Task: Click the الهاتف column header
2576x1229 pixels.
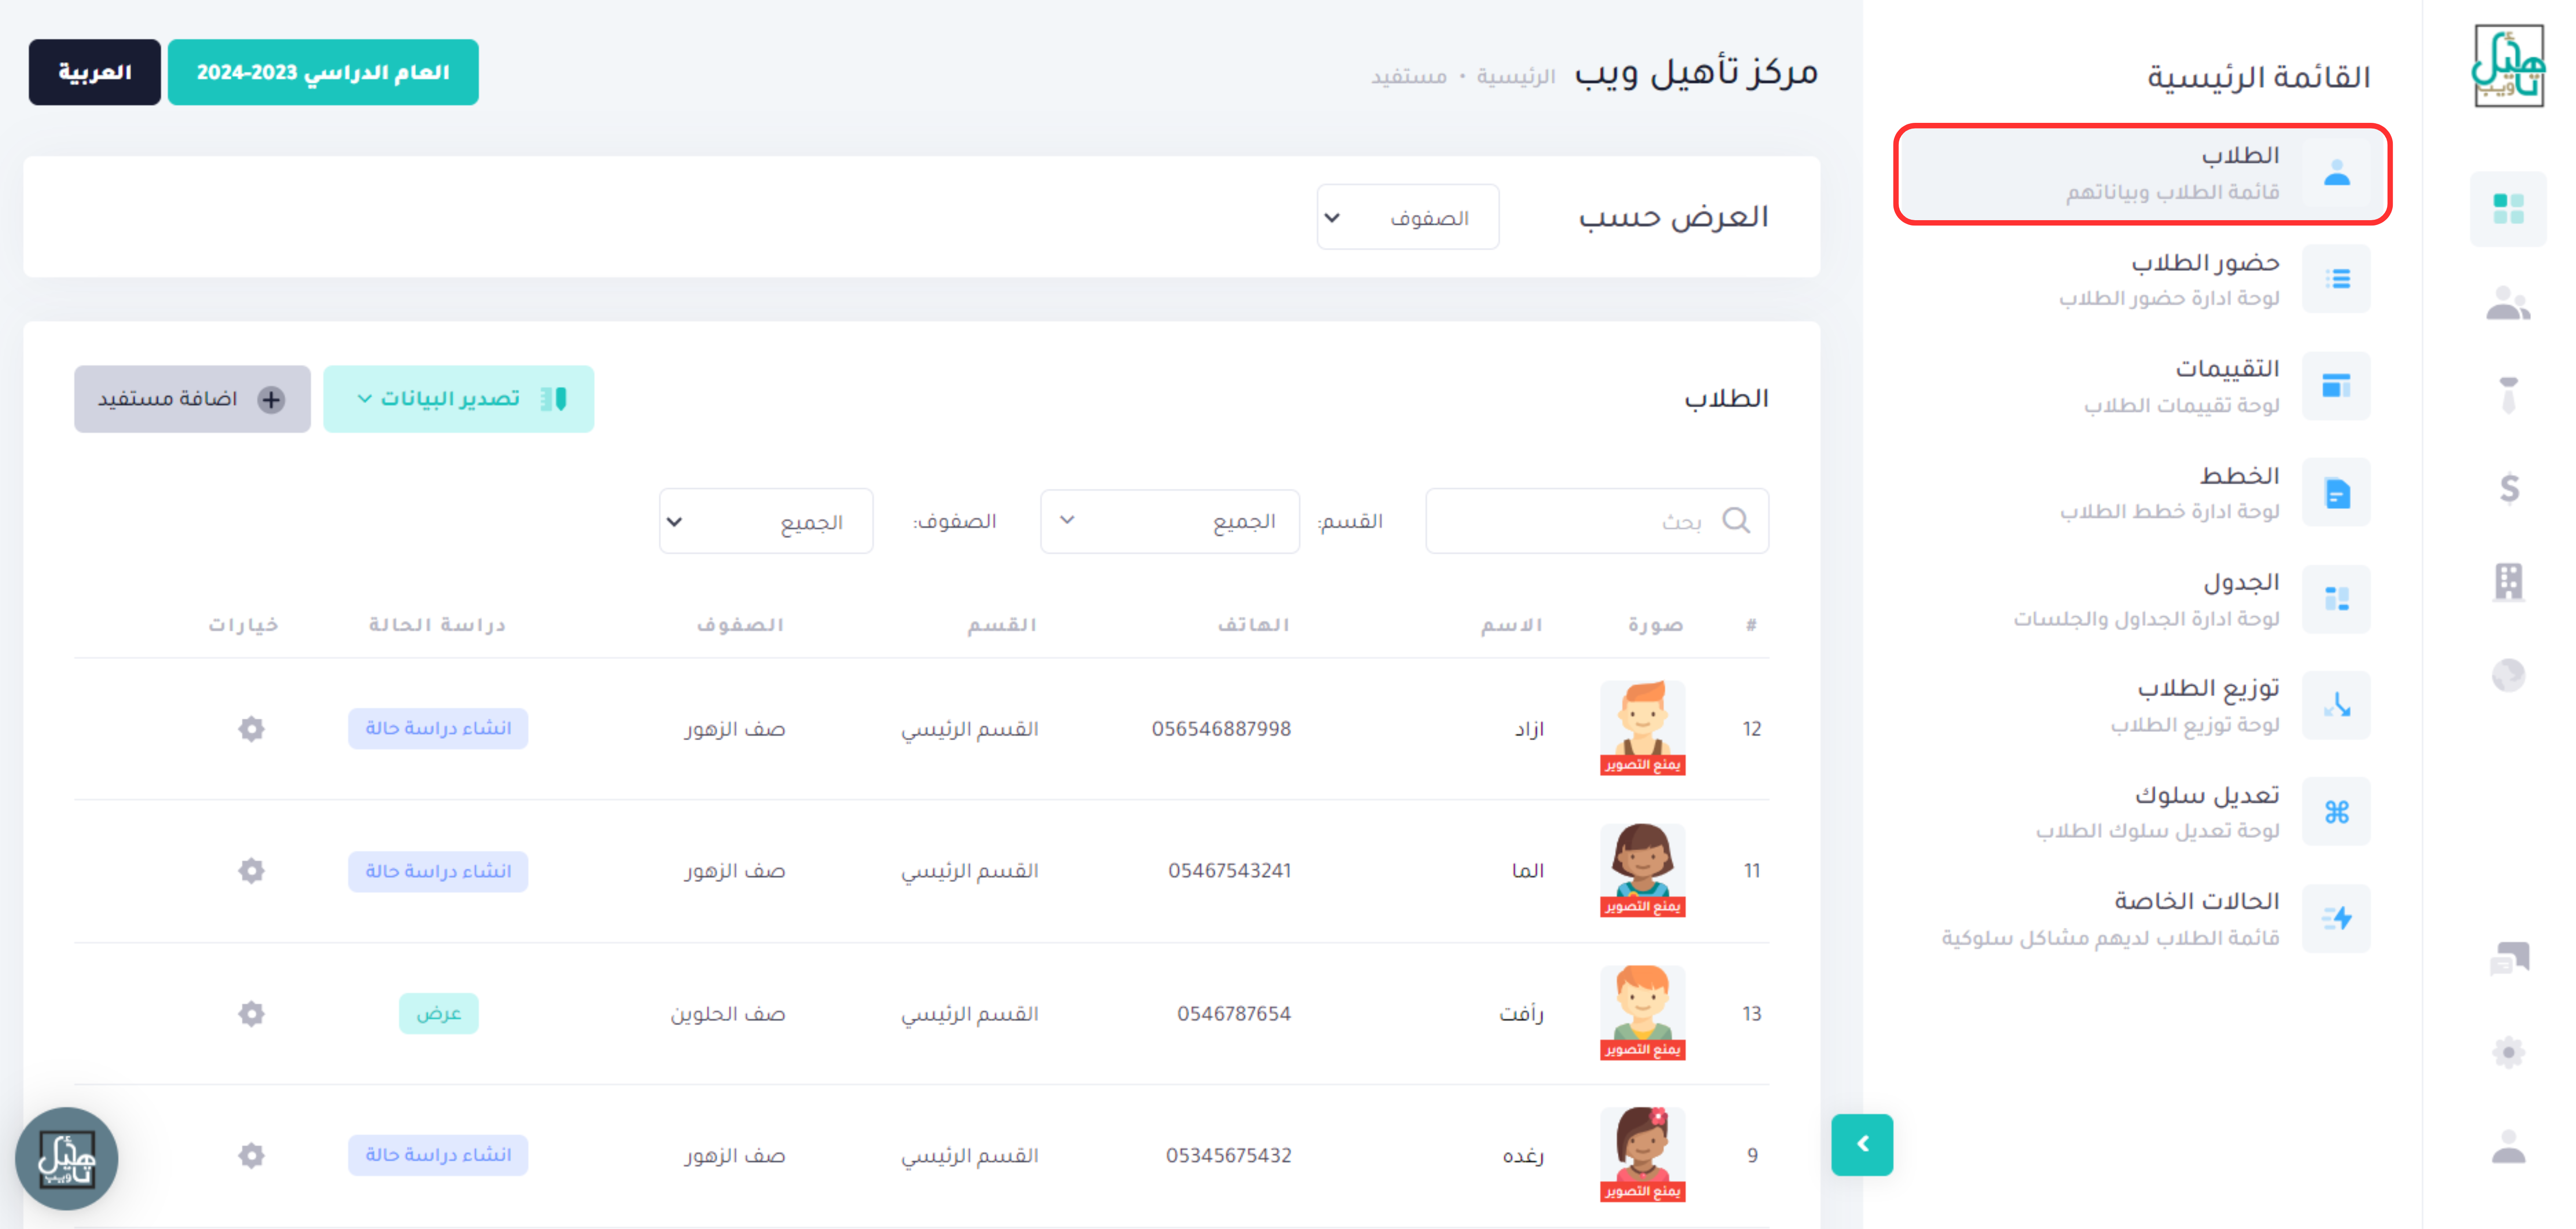Action: (x=1253, y=625)
